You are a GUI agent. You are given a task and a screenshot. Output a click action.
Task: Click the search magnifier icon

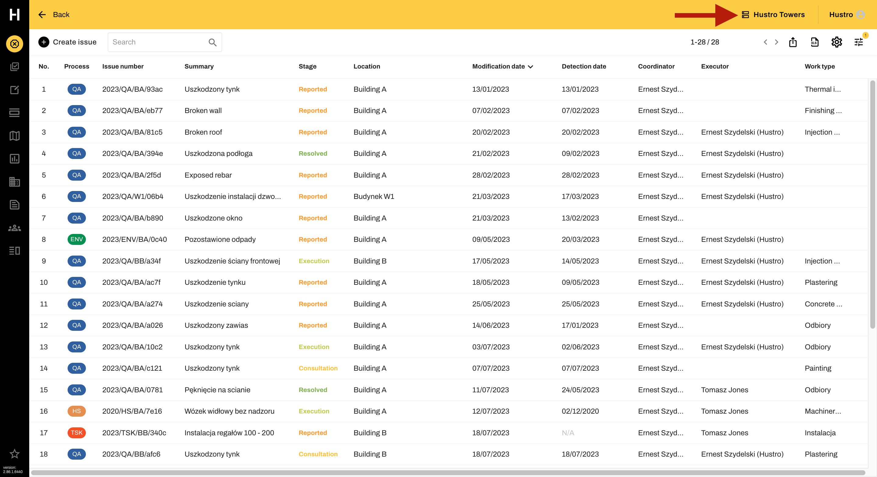213,42
